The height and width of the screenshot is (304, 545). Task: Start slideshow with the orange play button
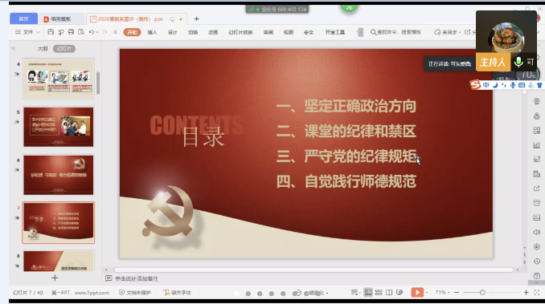(417, 293)
